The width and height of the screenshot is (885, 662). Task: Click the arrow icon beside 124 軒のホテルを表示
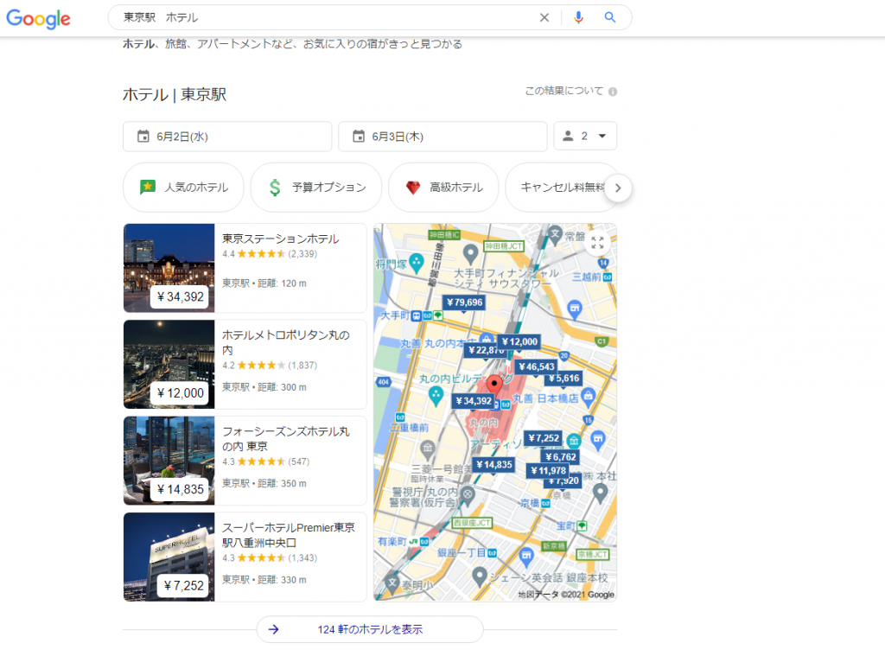[x=274, y=629]
